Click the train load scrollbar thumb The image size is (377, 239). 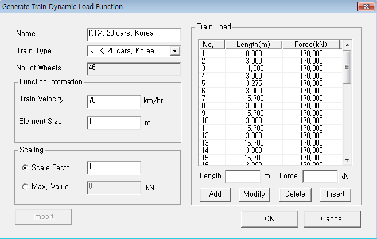(347, 67)
